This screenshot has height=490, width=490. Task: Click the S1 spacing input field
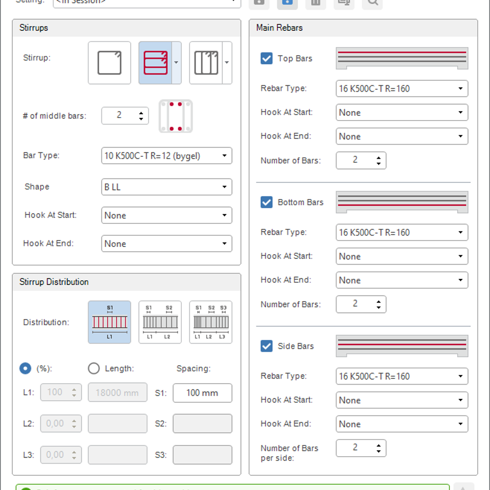tap(202, 393)
